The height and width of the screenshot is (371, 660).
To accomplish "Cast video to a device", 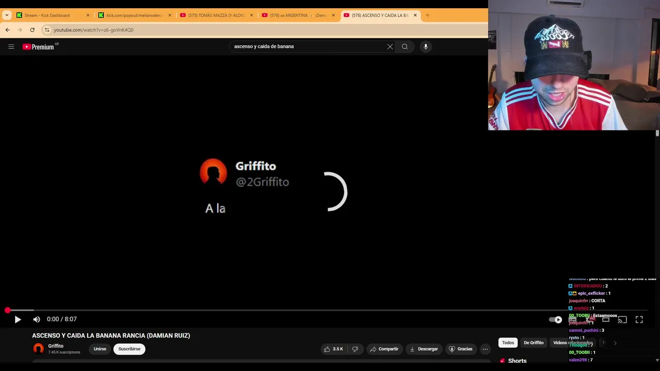I will (622, 319).
